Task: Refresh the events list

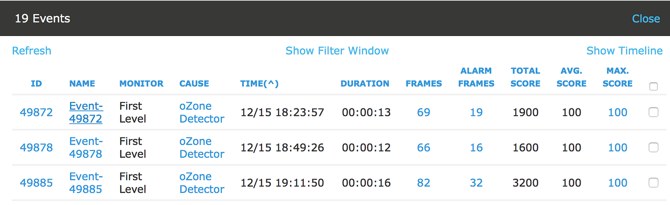Action: tap(31, 51)
